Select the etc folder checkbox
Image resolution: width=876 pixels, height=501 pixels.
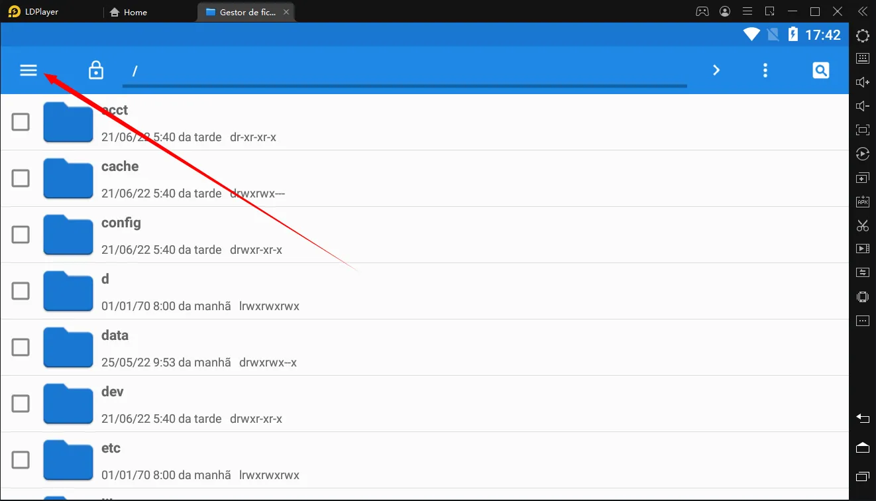point(20,459)
